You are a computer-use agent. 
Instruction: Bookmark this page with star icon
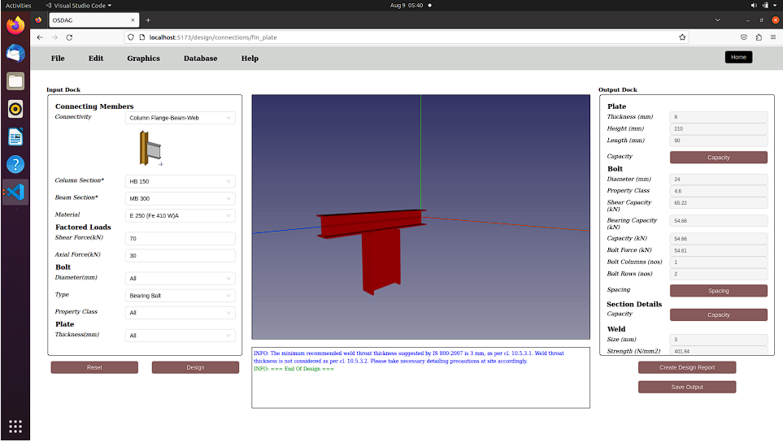click(682, 37)
